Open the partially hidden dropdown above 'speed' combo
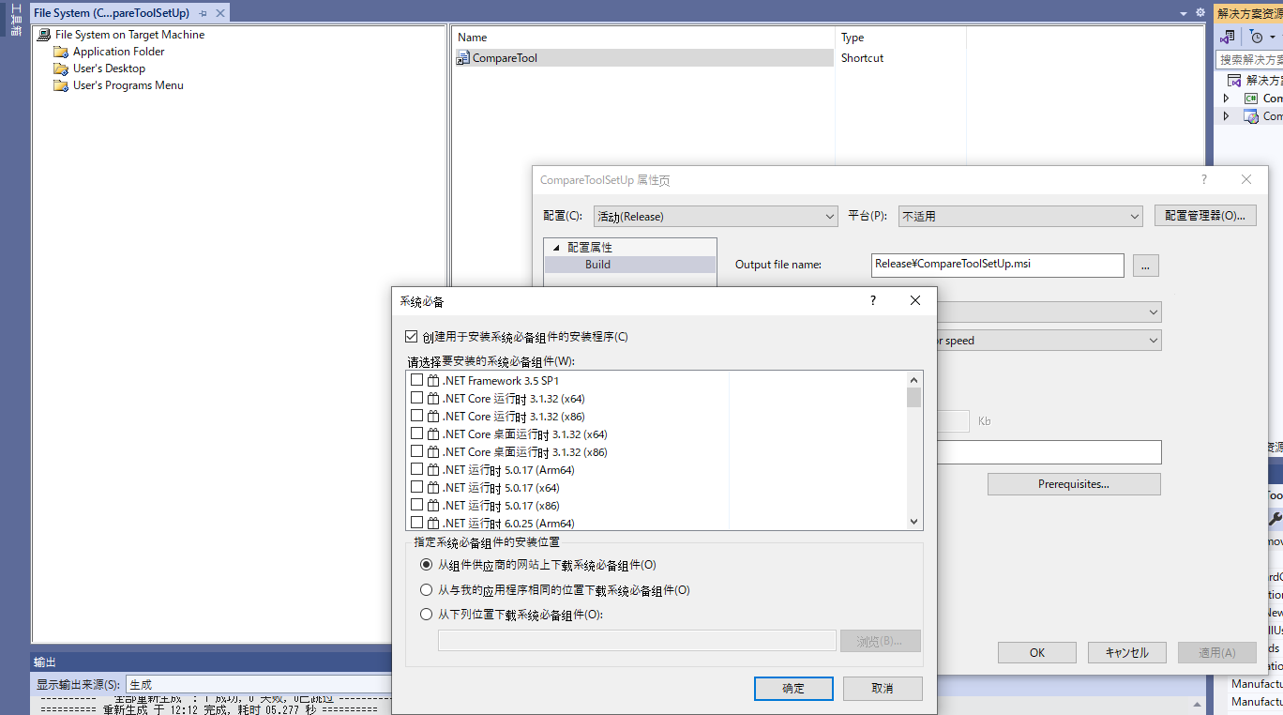Screen dimensions: 1283x715 click(1049, 312)
